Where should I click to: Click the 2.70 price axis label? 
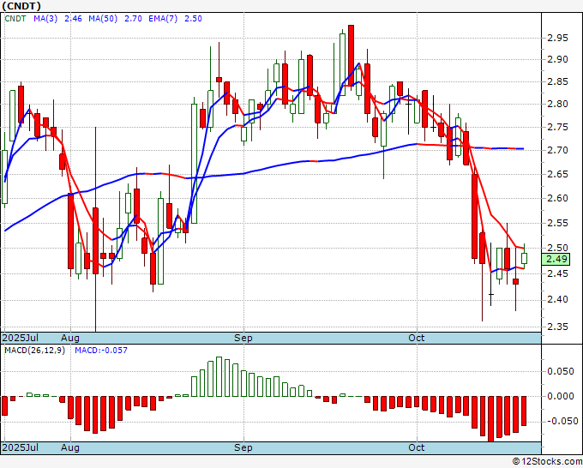[557, 150]
